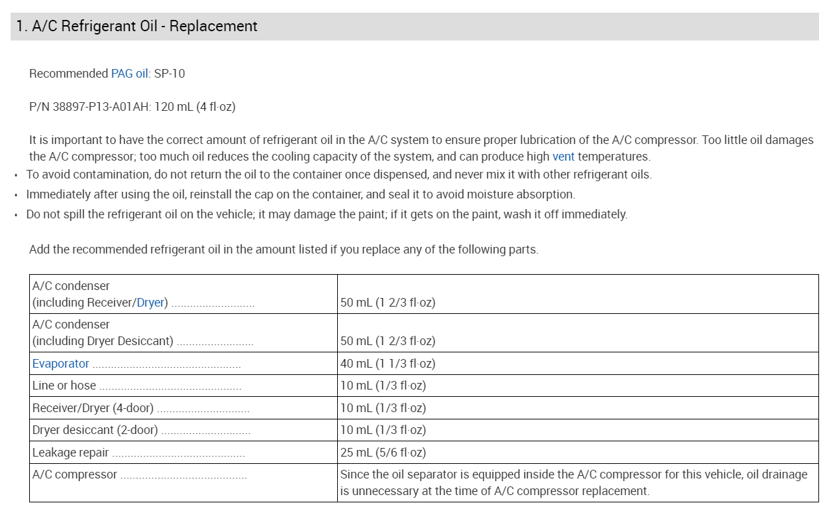Click the A/C Refrigerant Oil - Replacement heading

(x=137, y=27)
